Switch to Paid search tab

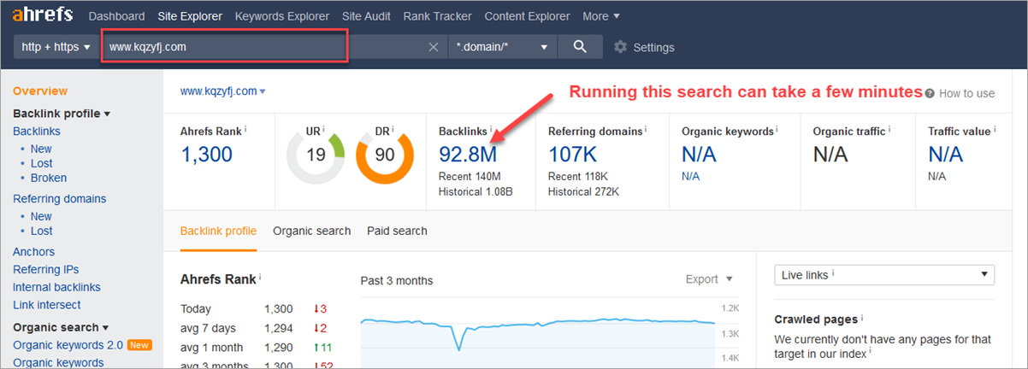coord(397,231)
